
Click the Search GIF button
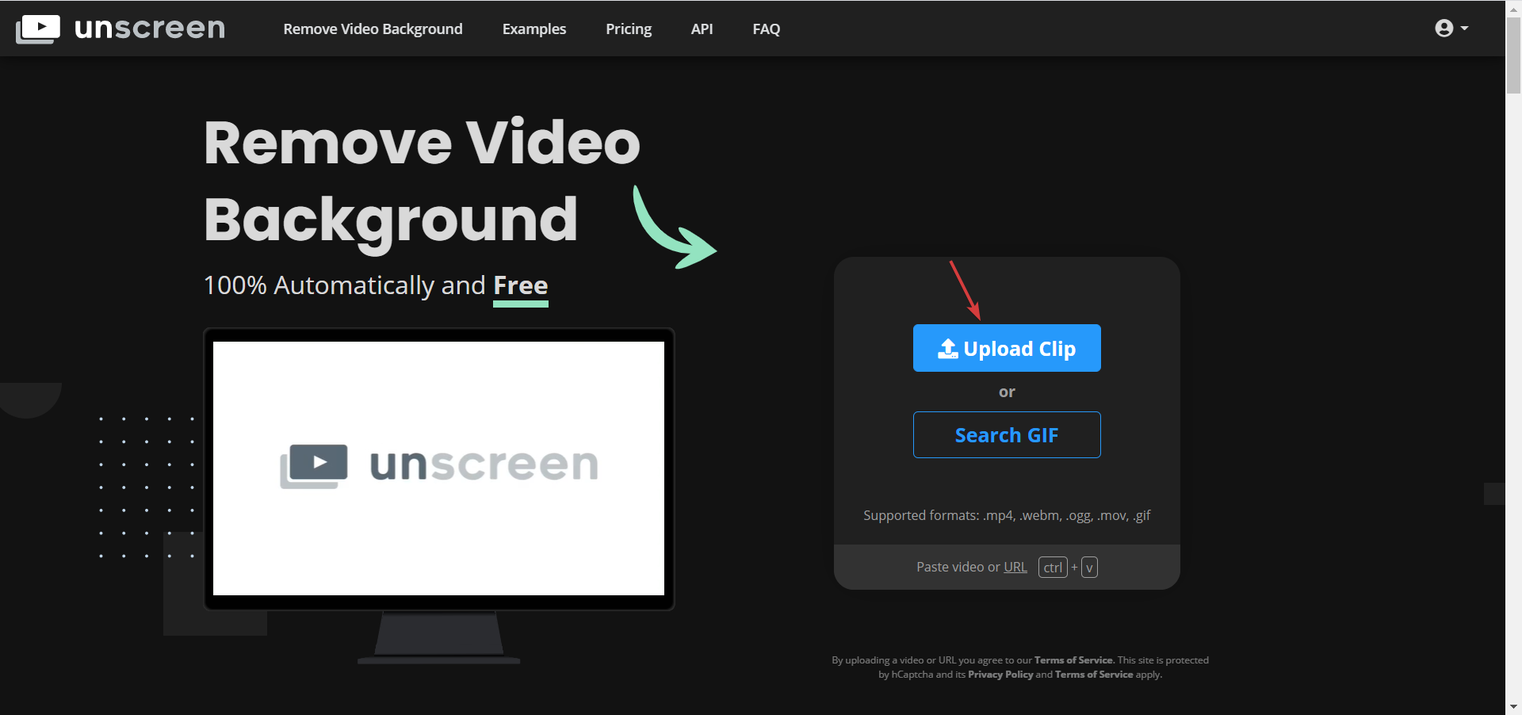1007,434
